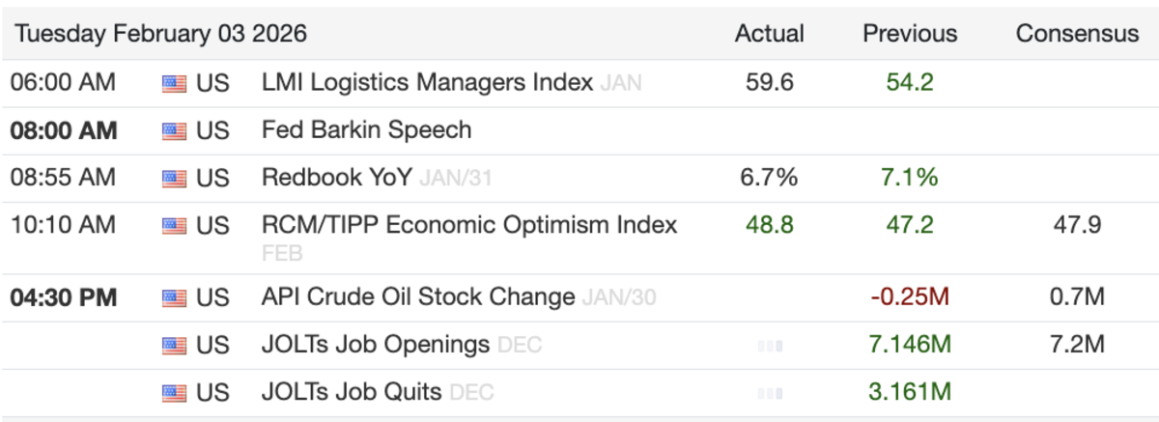
Task: Click the Previous column header
Action: coord(910,34)
